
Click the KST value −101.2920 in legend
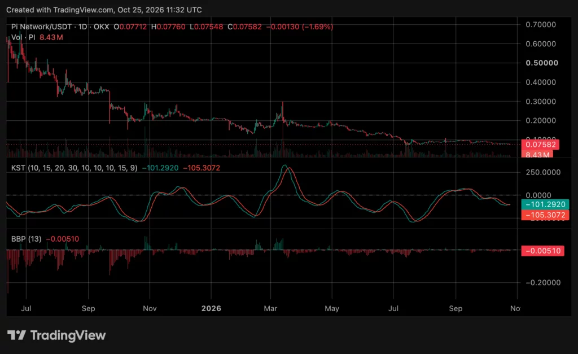160,168
